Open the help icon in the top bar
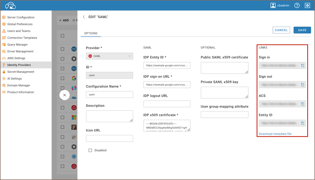Viewport: 315px width, 180px height. point(297,5)
